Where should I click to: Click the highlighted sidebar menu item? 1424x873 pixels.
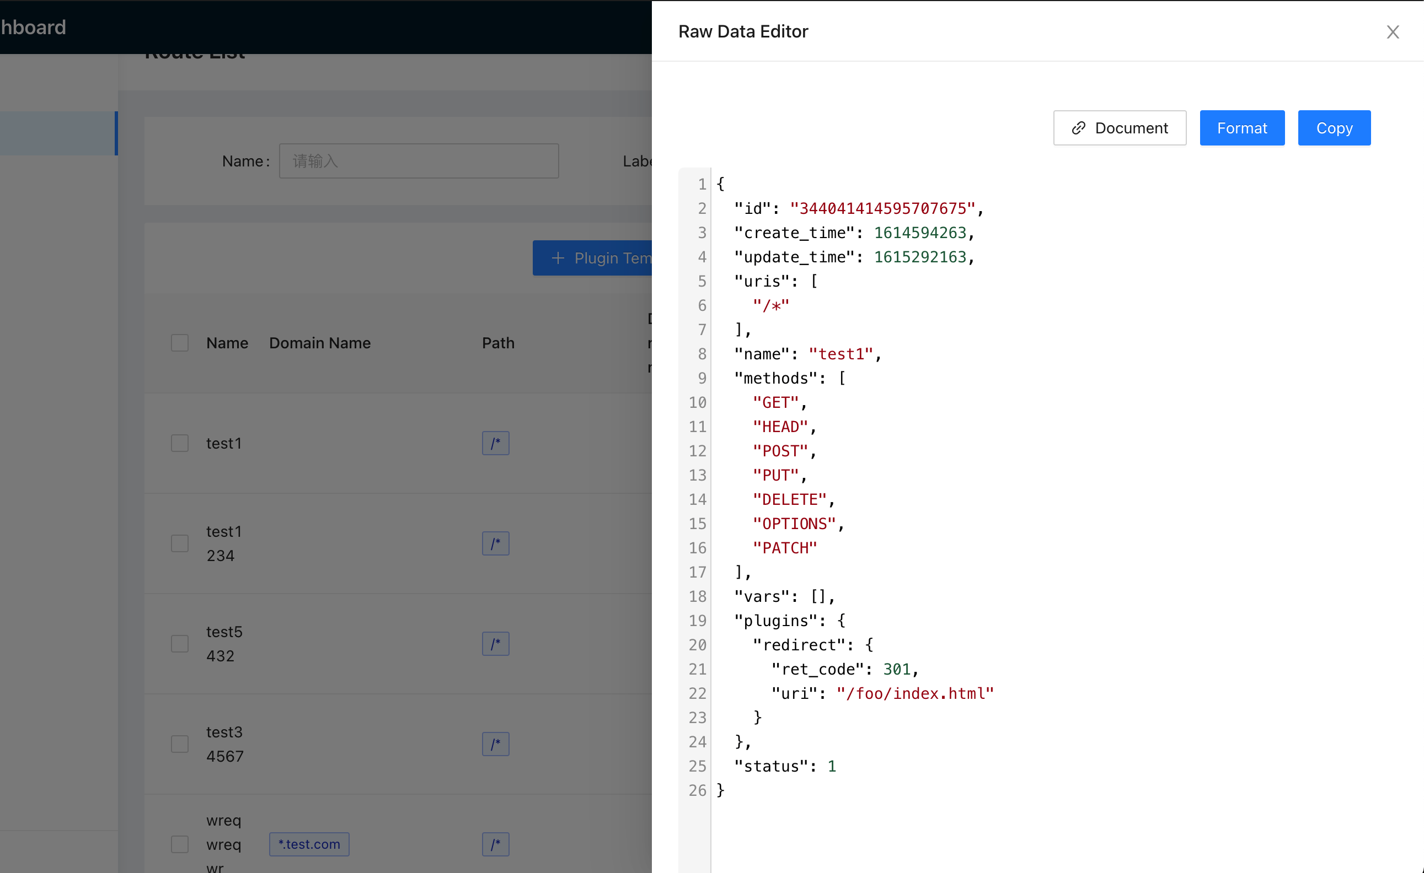coord(58,133)
